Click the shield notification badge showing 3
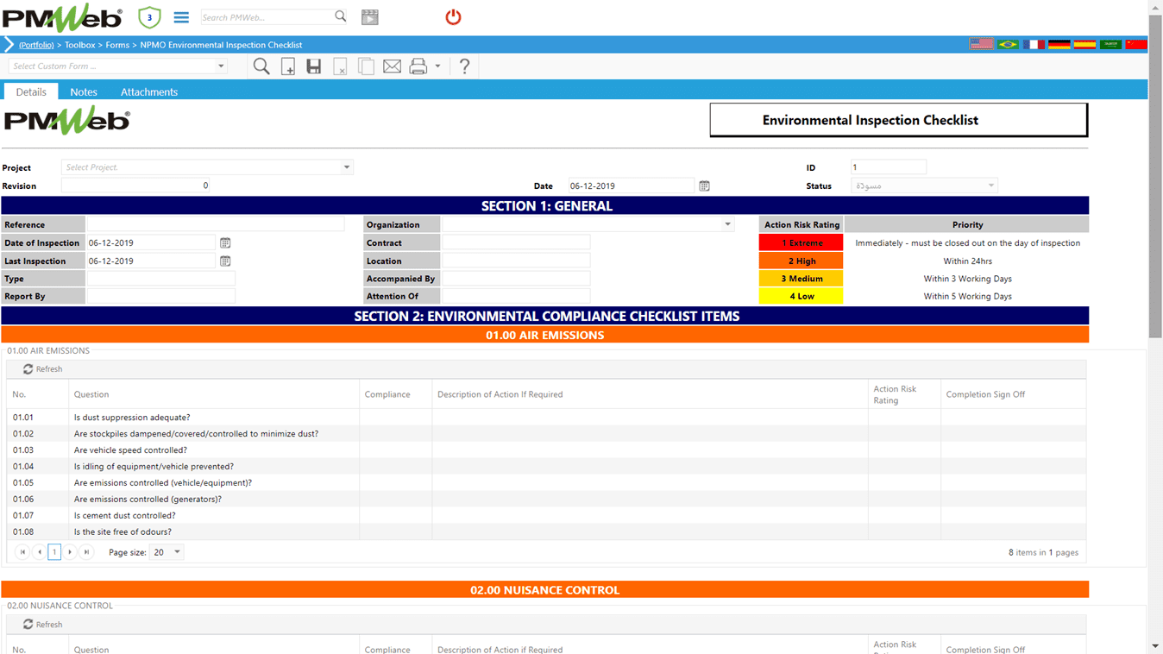 [x=149, y=17]
